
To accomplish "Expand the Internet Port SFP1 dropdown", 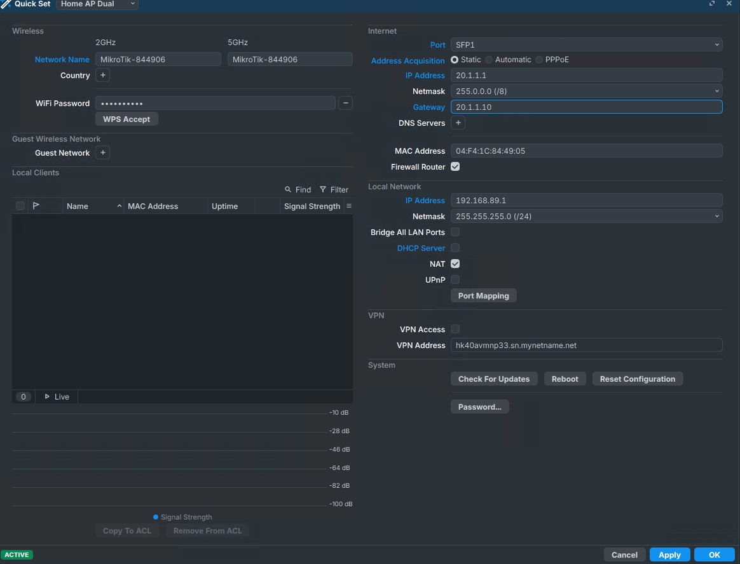I will pyautogui.click(x=586, y=44).
